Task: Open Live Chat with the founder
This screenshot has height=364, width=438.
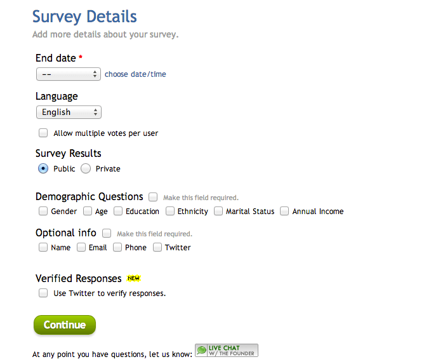Action: [227, 351]
